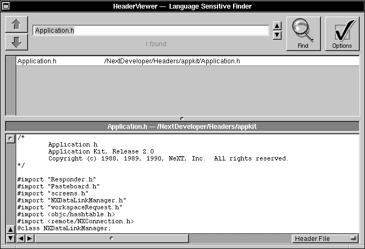
Task: Click the Application Kit, Release 2.0 line
Action: click(101, 151)
